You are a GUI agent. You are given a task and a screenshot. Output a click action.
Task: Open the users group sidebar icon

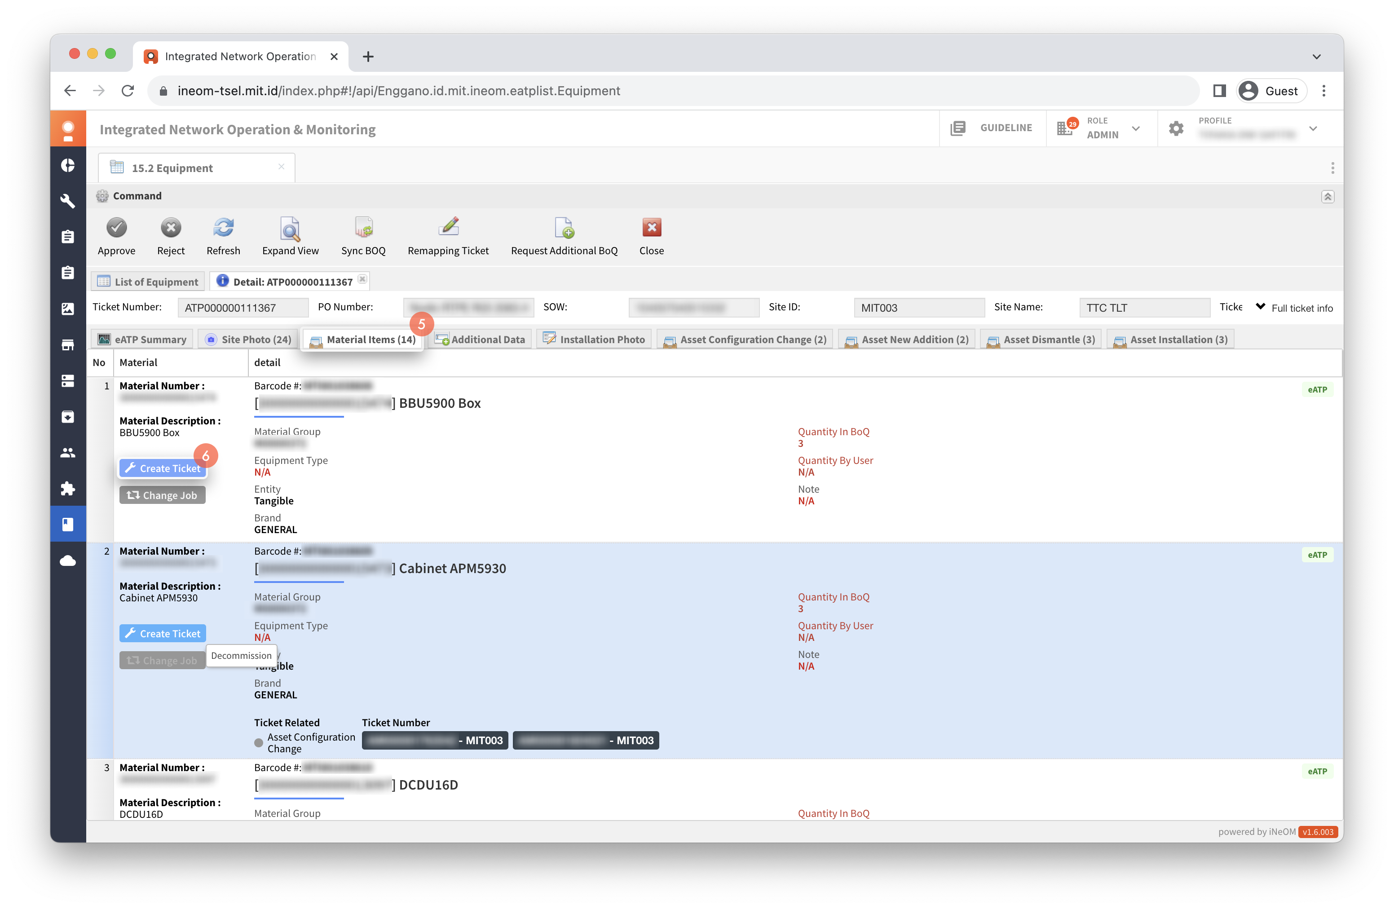point(68,453)
